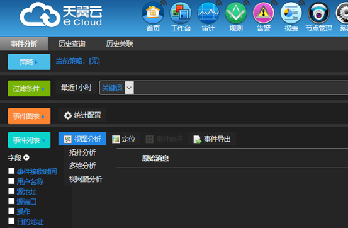The height and width of the screenshot is (228, 348).
Task: Click the 事件接收时间 field link
Action: (37, 171)
